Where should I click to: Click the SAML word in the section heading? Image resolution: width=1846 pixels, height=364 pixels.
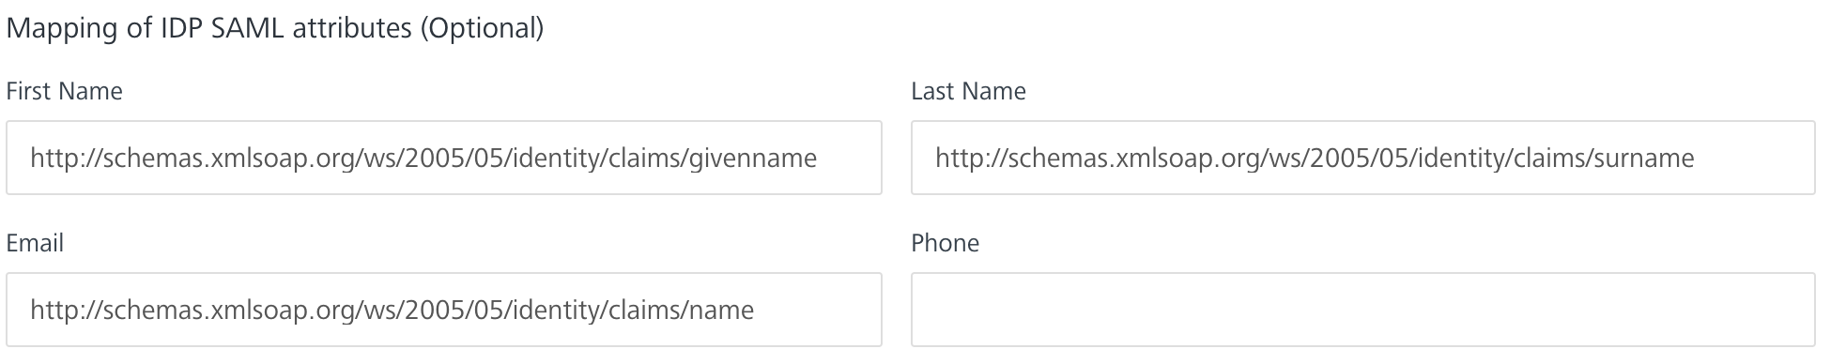click(249, 28)
